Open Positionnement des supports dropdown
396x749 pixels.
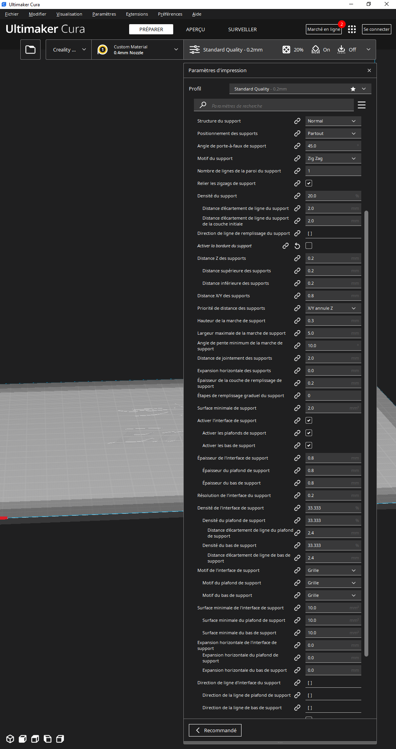click(x=333, y=133)
